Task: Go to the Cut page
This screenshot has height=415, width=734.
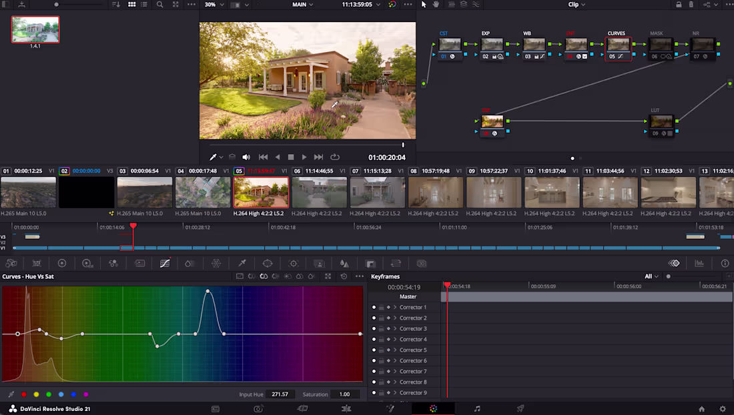Action: 302,408
